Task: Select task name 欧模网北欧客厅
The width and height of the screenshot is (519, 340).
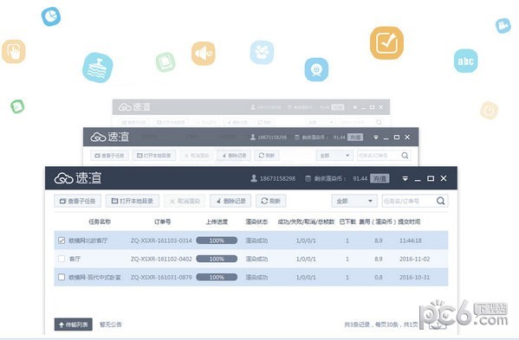Action: (x=88, y=241)
